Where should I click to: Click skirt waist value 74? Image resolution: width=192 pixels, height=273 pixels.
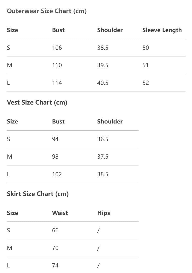[x=55, y=265]
